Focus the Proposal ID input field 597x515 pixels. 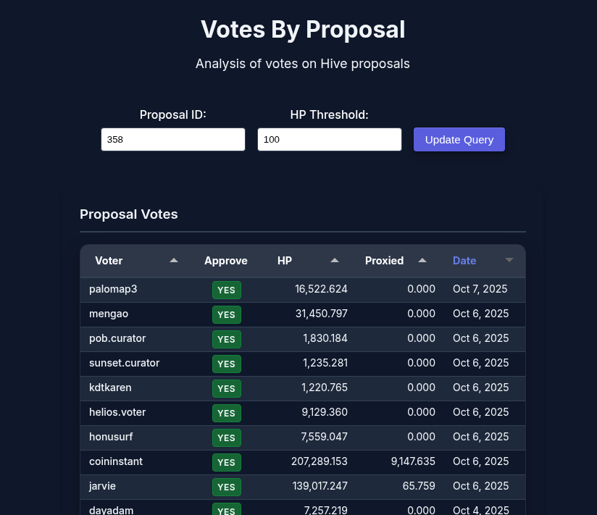point(173,140)
